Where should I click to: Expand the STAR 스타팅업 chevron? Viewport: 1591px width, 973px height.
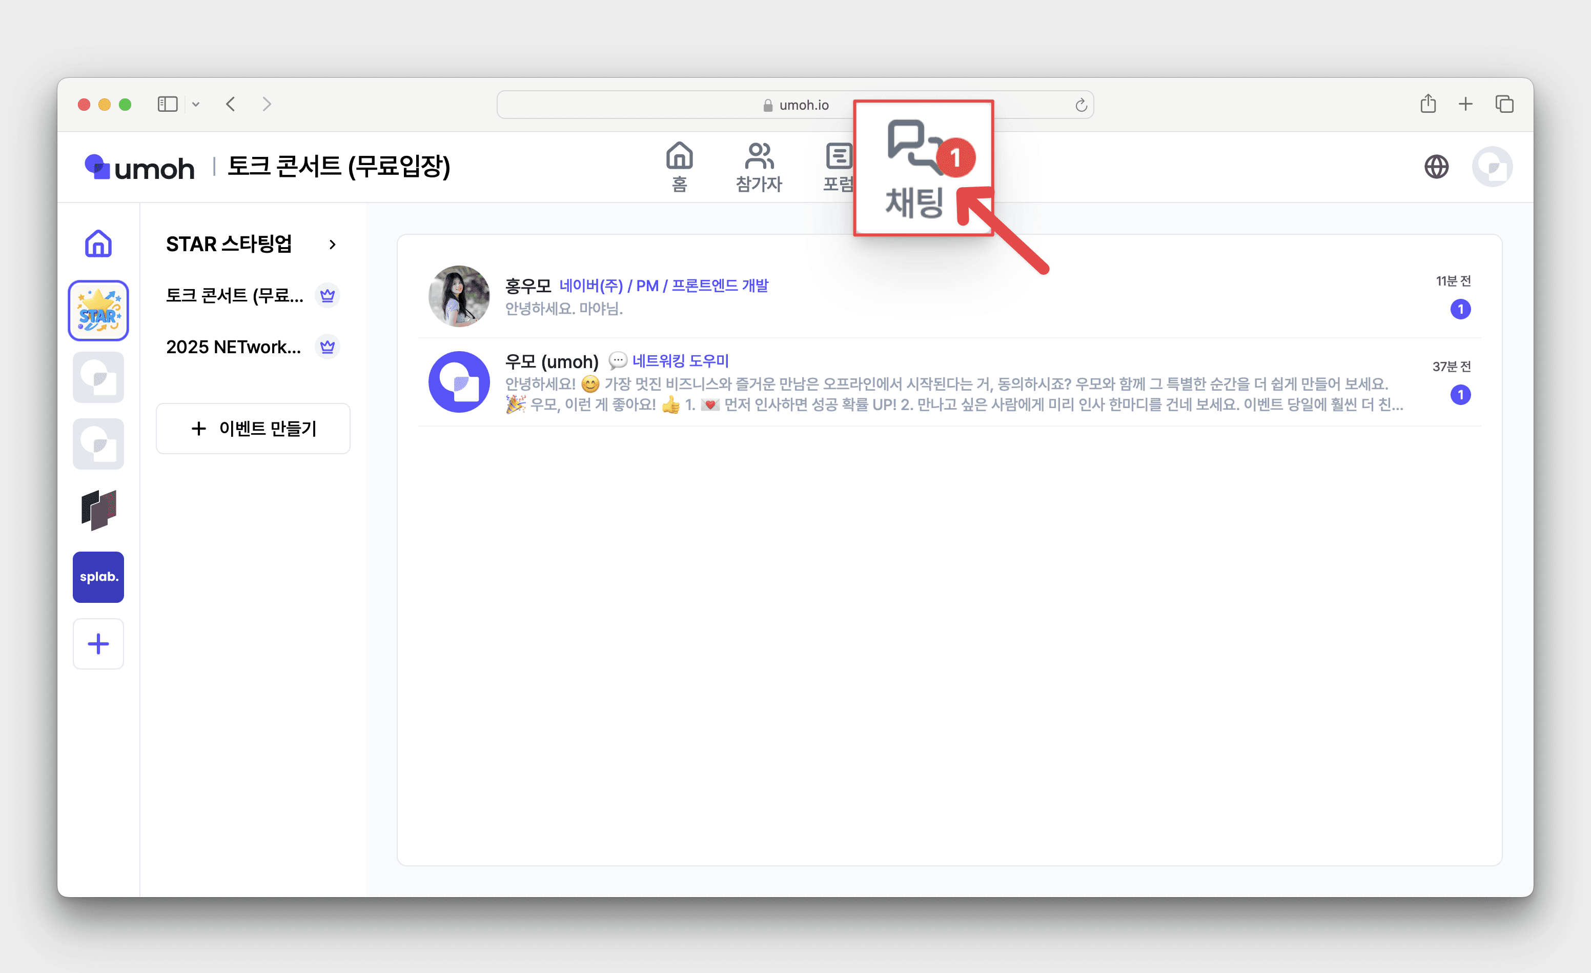click(333, 245)
